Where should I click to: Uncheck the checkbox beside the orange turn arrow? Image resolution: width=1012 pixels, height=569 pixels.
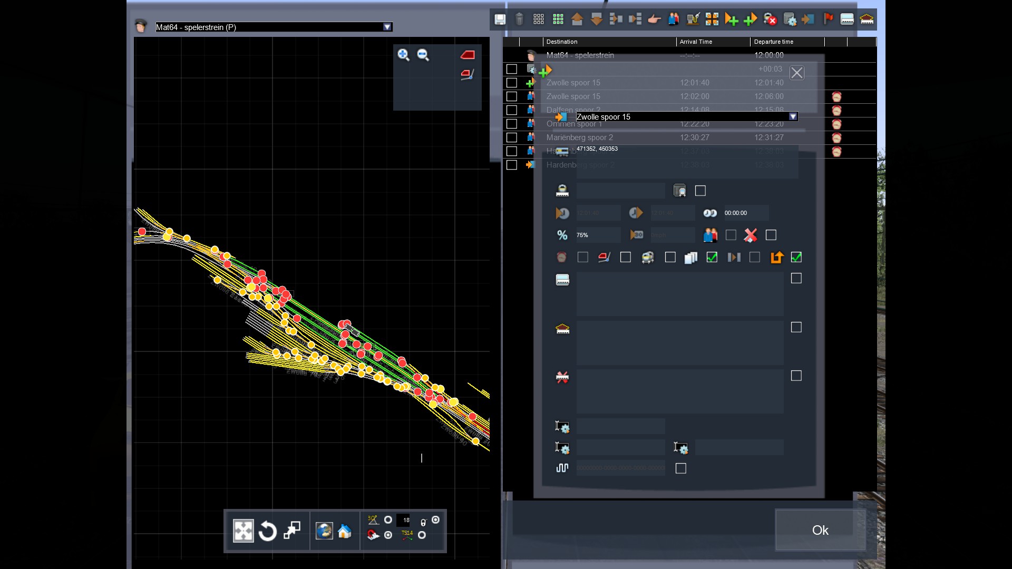coord(796,257)
